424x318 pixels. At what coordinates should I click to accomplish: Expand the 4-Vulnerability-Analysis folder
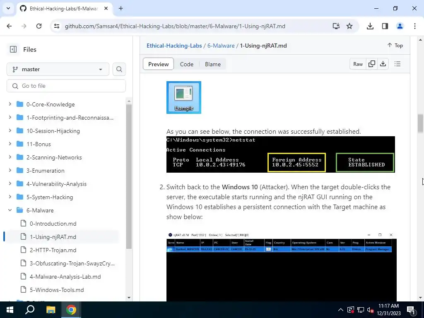[x=10, y=183]
